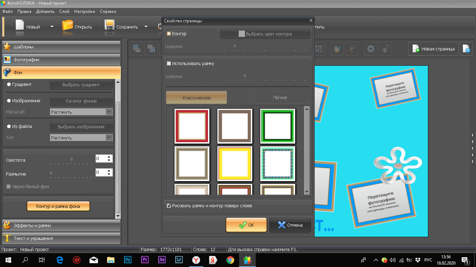Click the bring layer forward icon

point(137,48)
